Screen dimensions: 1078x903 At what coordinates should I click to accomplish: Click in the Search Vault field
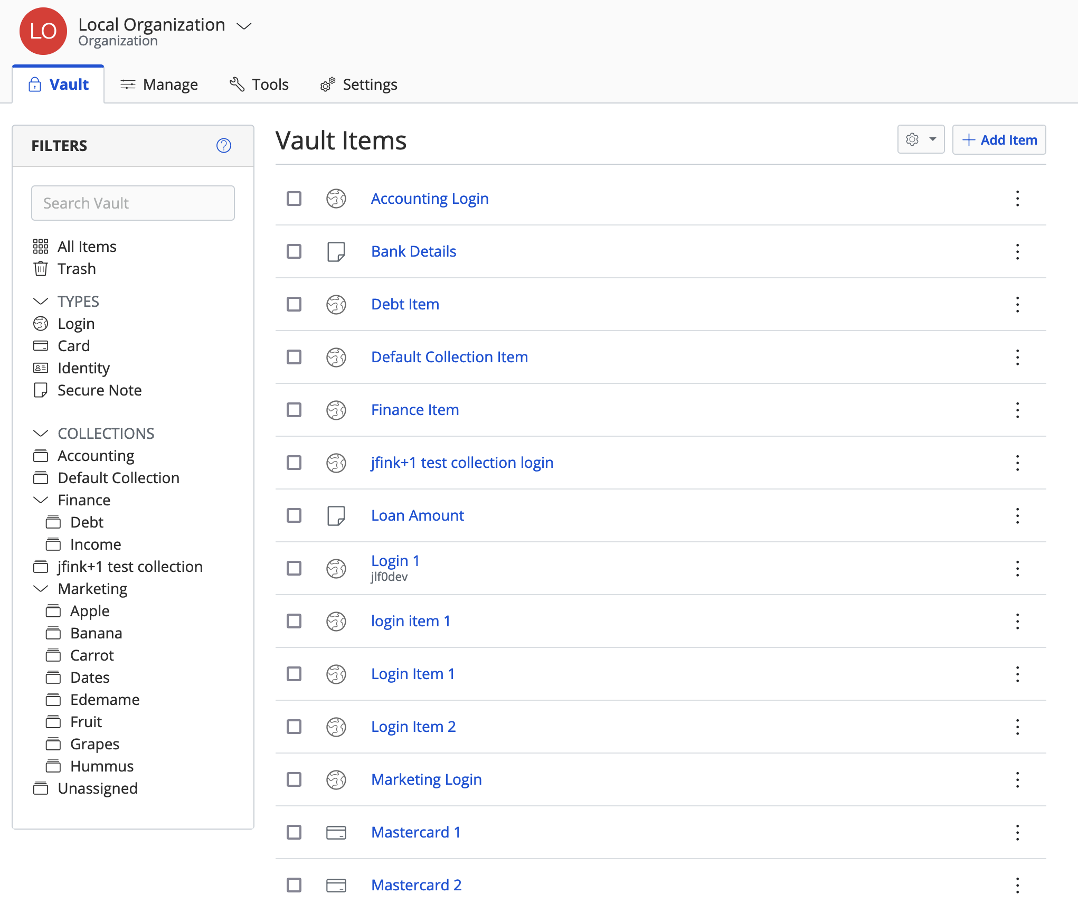(133, 203)
